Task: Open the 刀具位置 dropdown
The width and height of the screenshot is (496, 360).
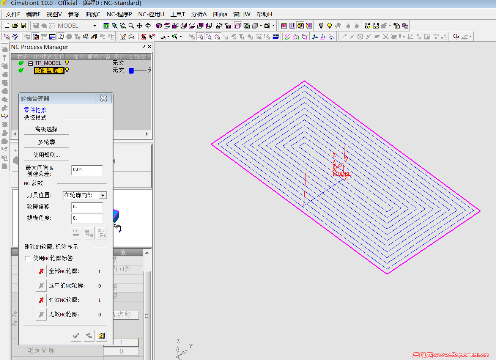Action: (103, 195)
